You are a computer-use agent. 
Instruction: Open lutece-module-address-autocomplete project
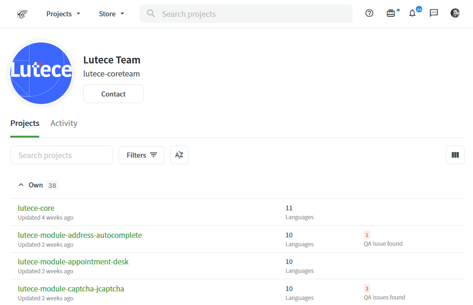pos(80,236)
